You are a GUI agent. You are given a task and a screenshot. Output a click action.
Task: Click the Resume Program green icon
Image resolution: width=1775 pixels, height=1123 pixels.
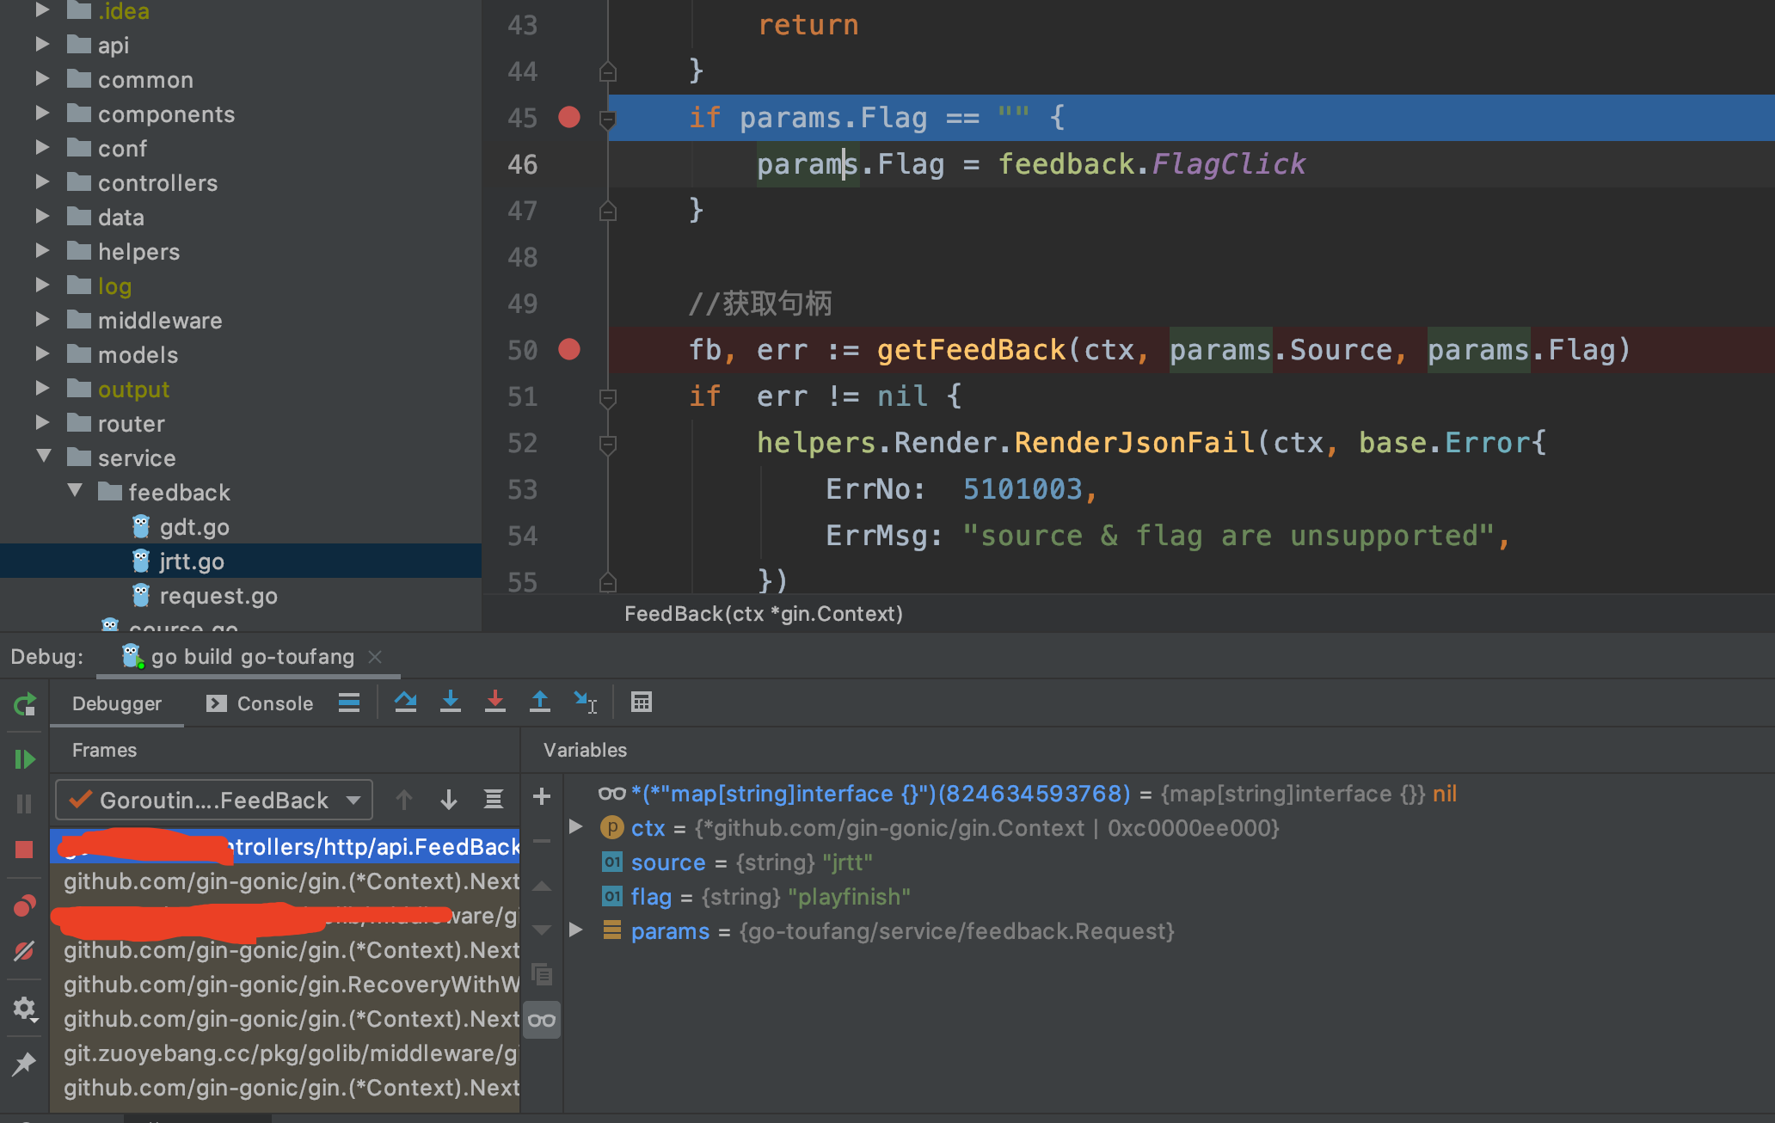[x=25, y=759]
